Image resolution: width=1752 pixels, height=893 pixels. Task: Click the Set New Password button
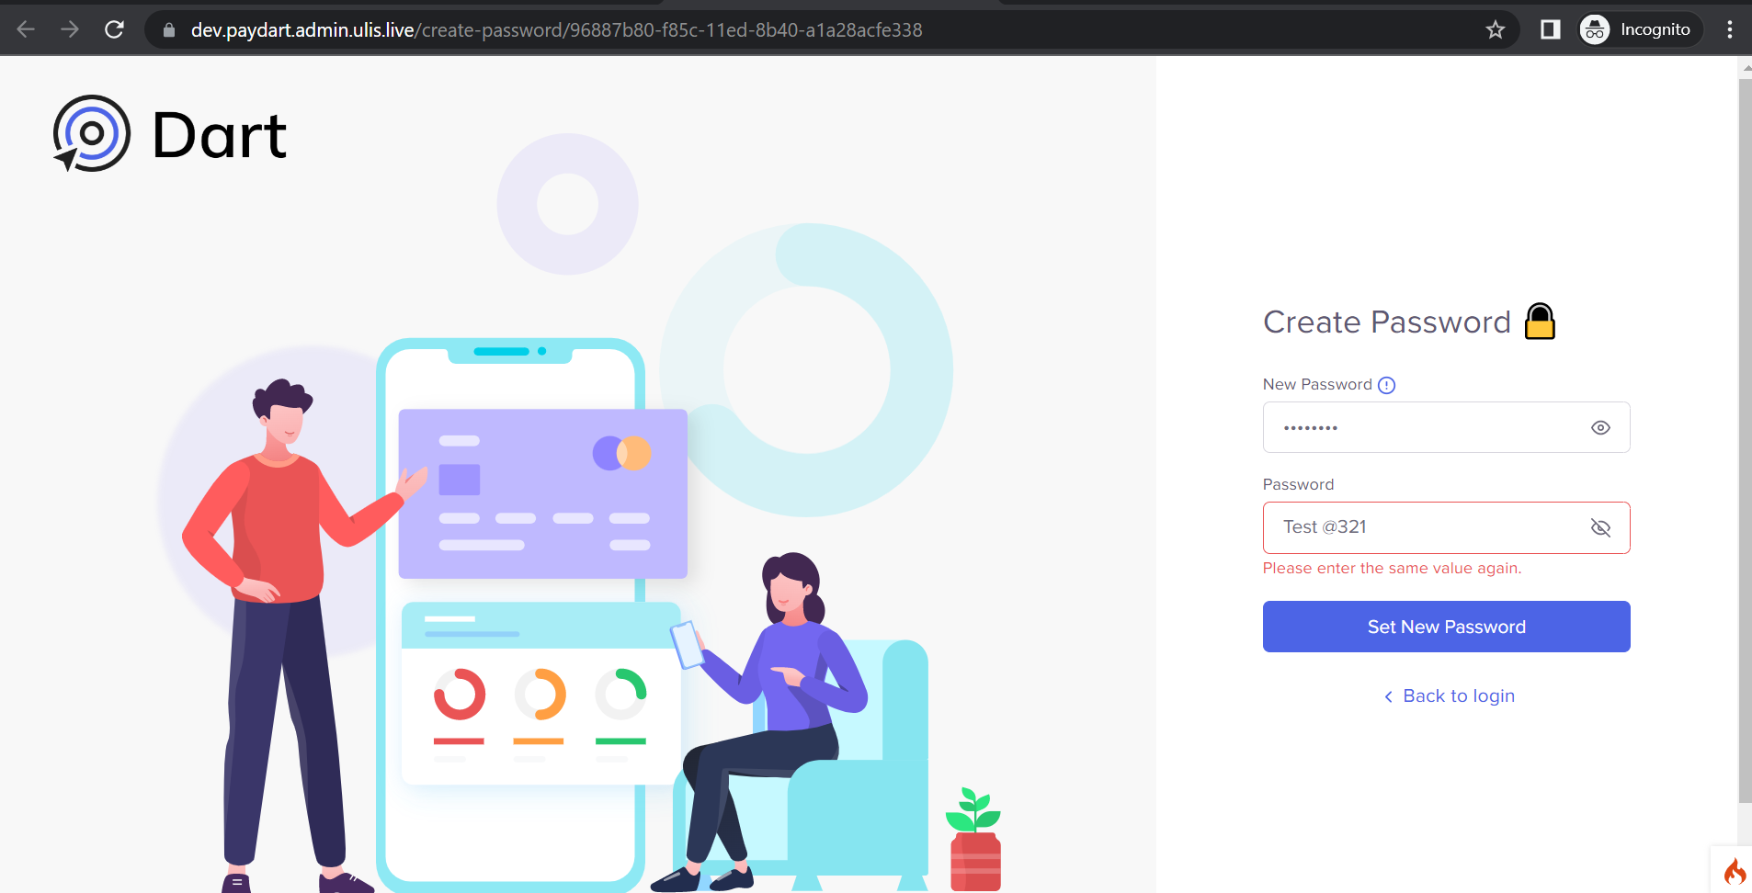pos(1446,627)
